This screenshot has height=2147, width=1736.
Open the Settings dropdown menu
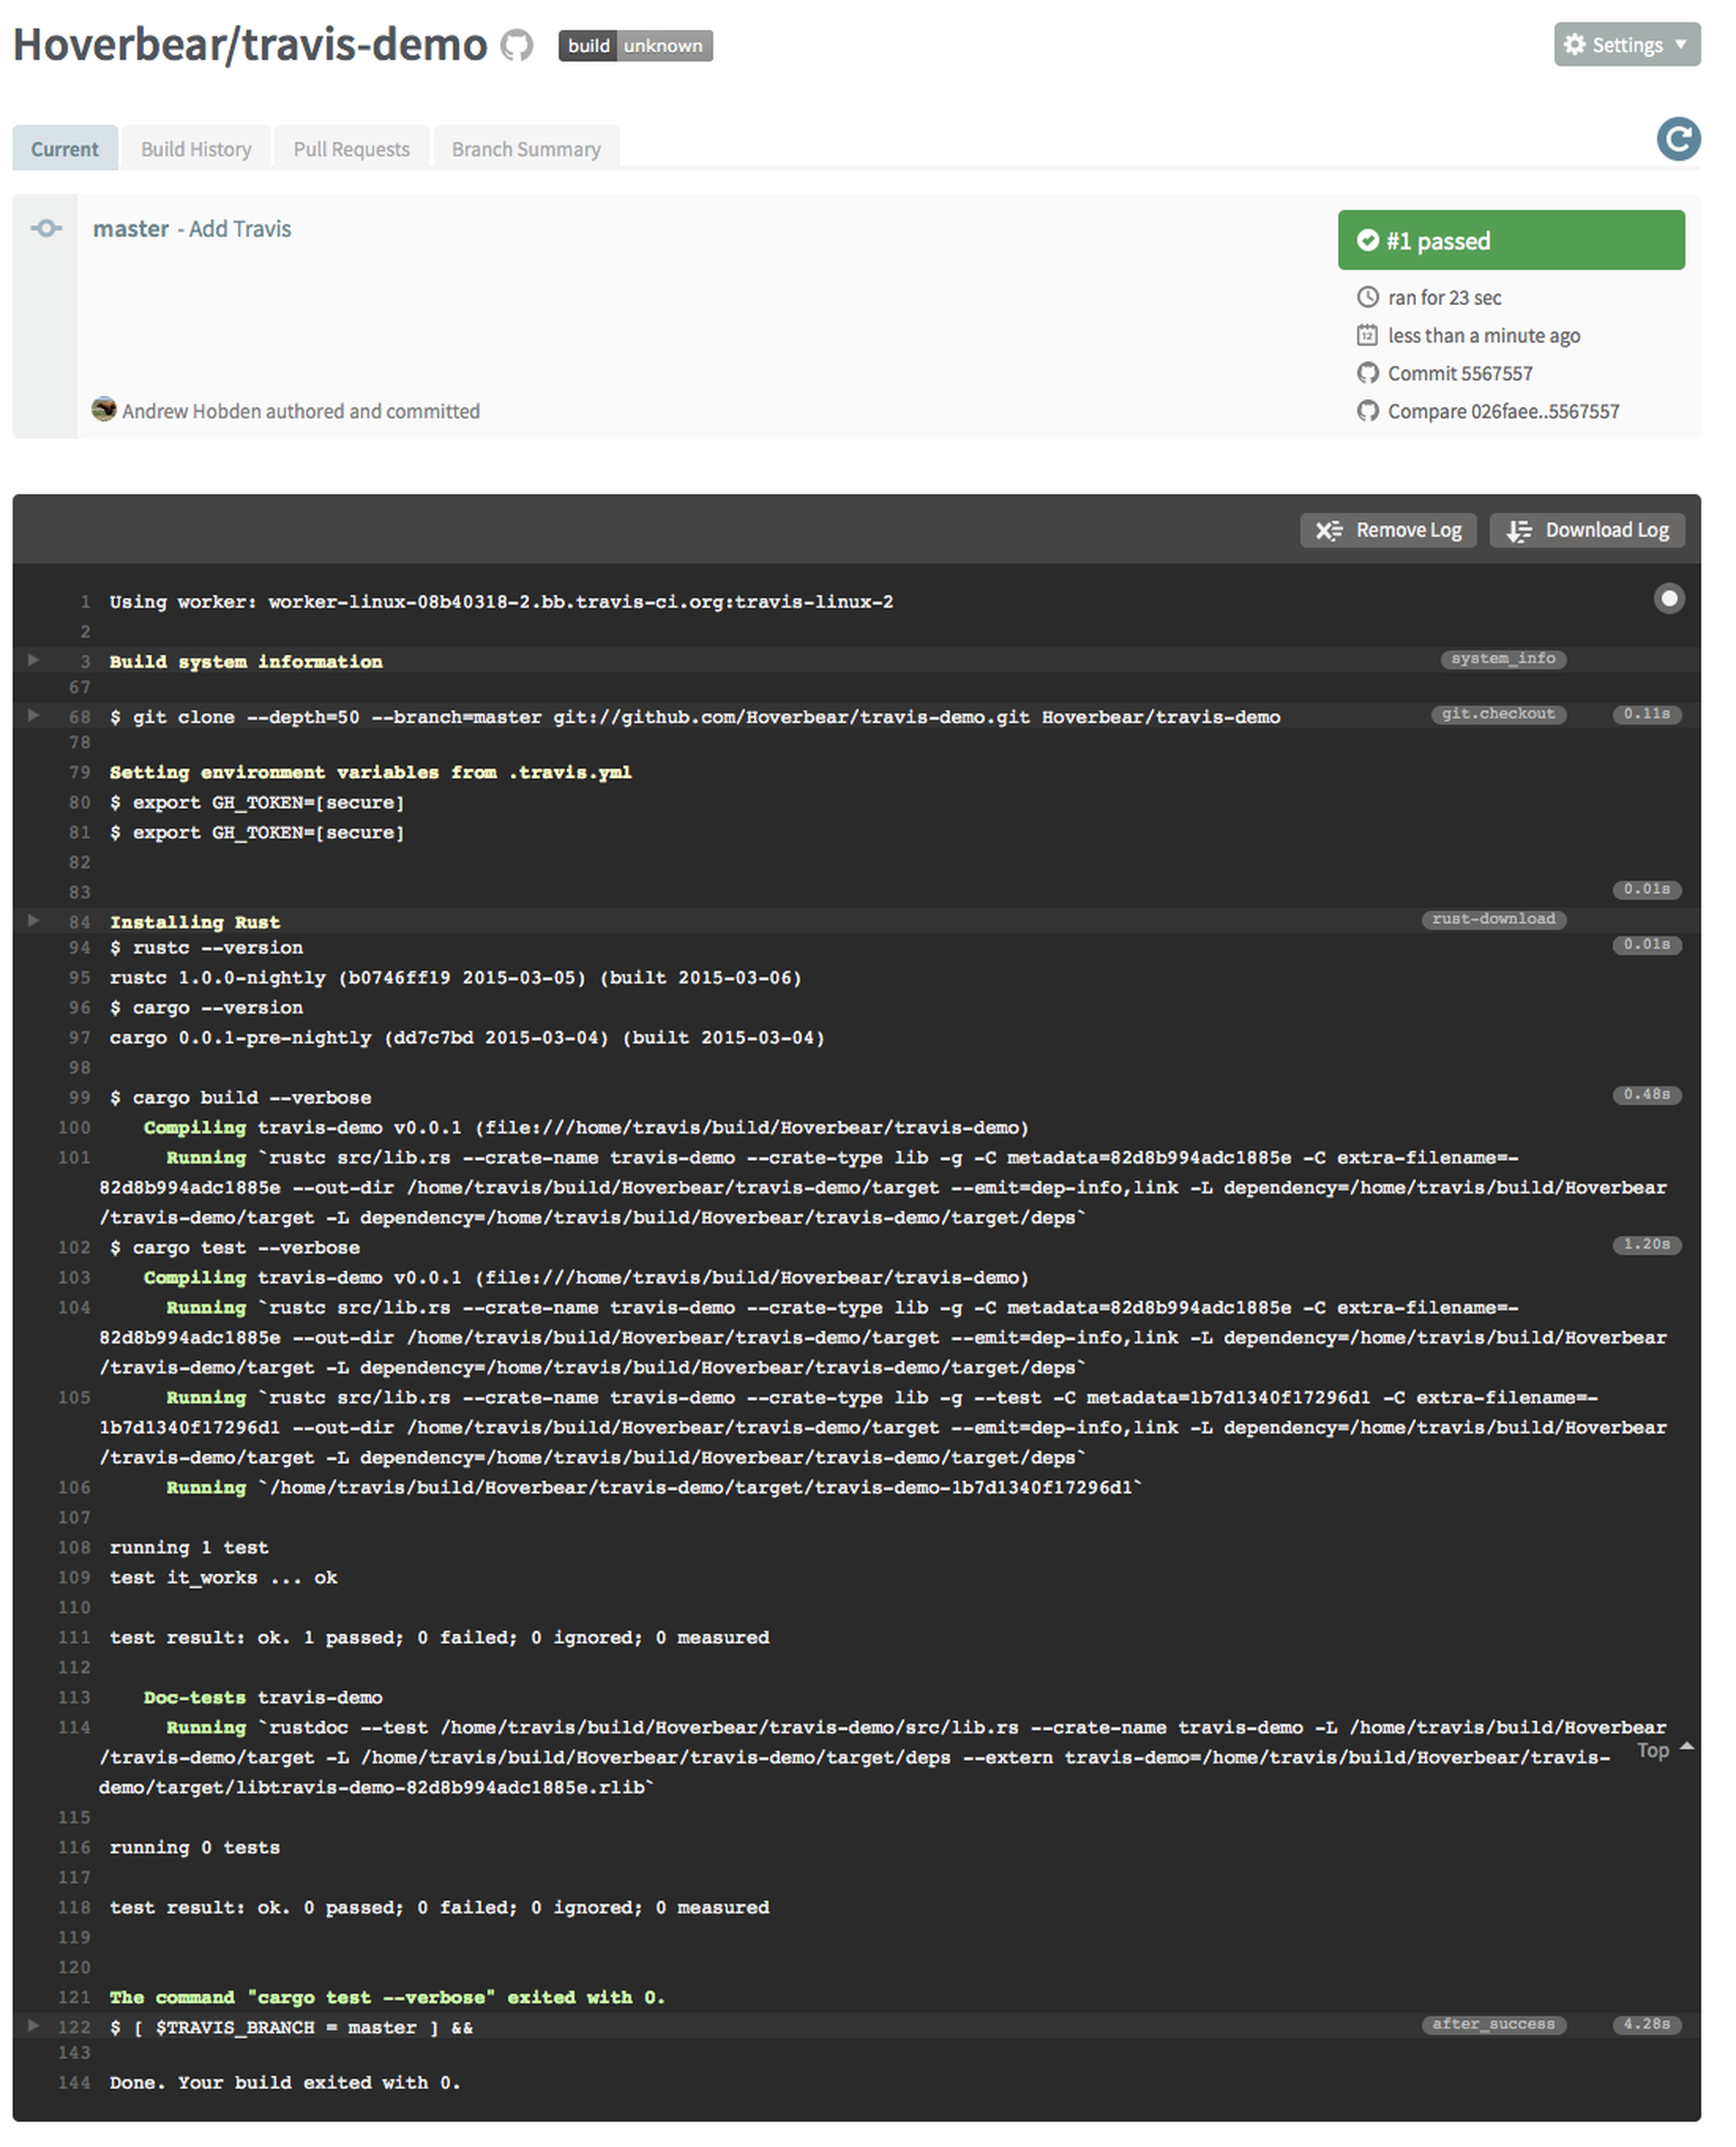pyautogui.click(x=1626, y=45)
